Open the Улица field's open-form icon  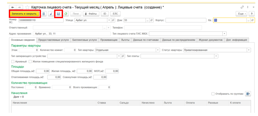click(113, 20)
